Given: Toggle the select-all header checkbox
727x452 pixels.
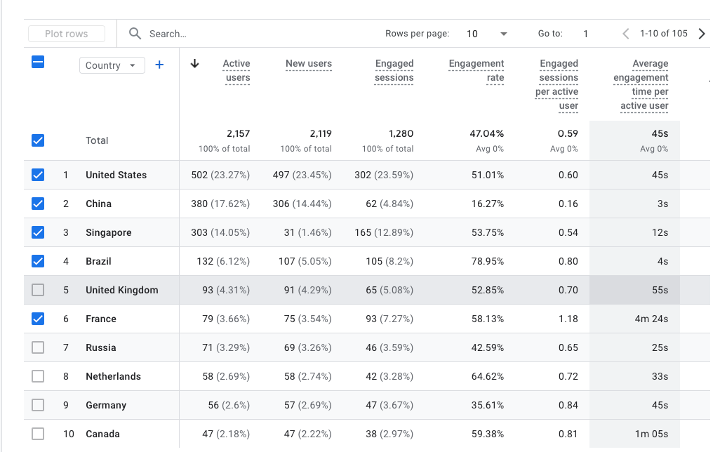Looking at the screenshot, I should (38, 62).
